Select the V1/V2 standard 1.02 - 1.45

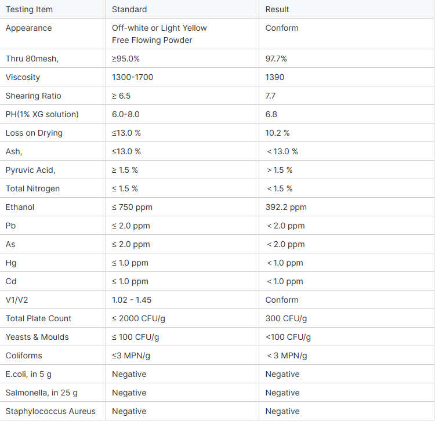pyautogui.click(x=133, y=300)
